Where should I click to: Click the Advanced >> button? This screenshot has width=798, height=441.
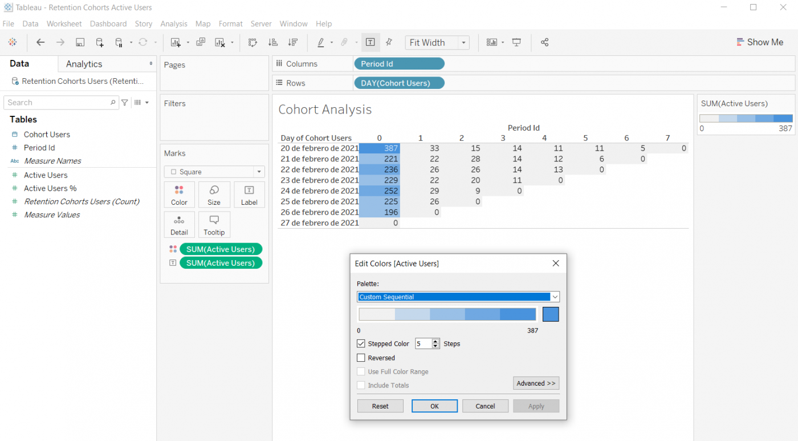[x=536, y=383]
